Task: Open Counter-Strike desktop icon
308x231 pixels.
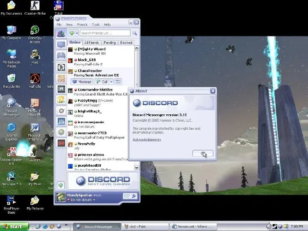Action: [35, 8]
